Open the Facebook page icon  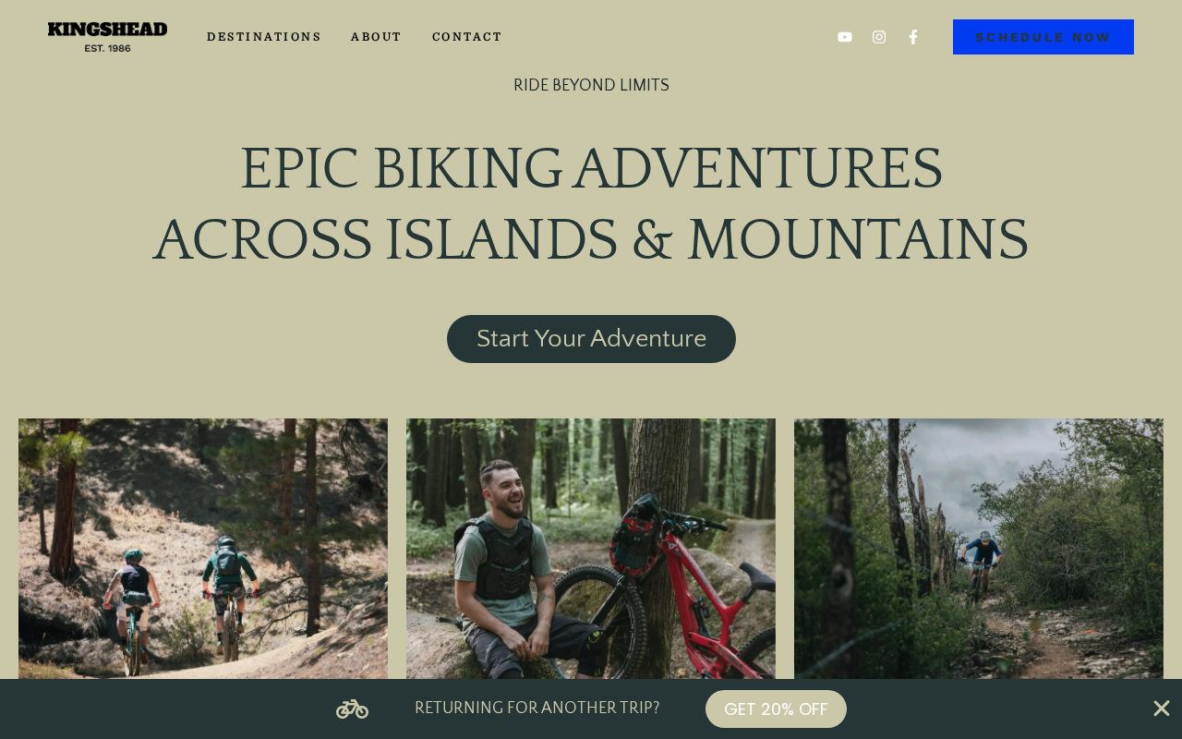tap(913, 37)
